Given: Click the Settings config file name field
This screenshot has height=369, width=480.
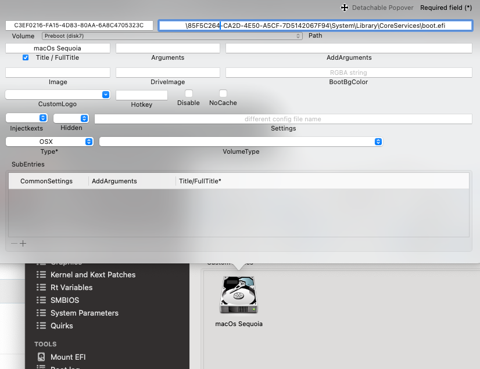Looking at the screenshot, I should click(283, 119).
